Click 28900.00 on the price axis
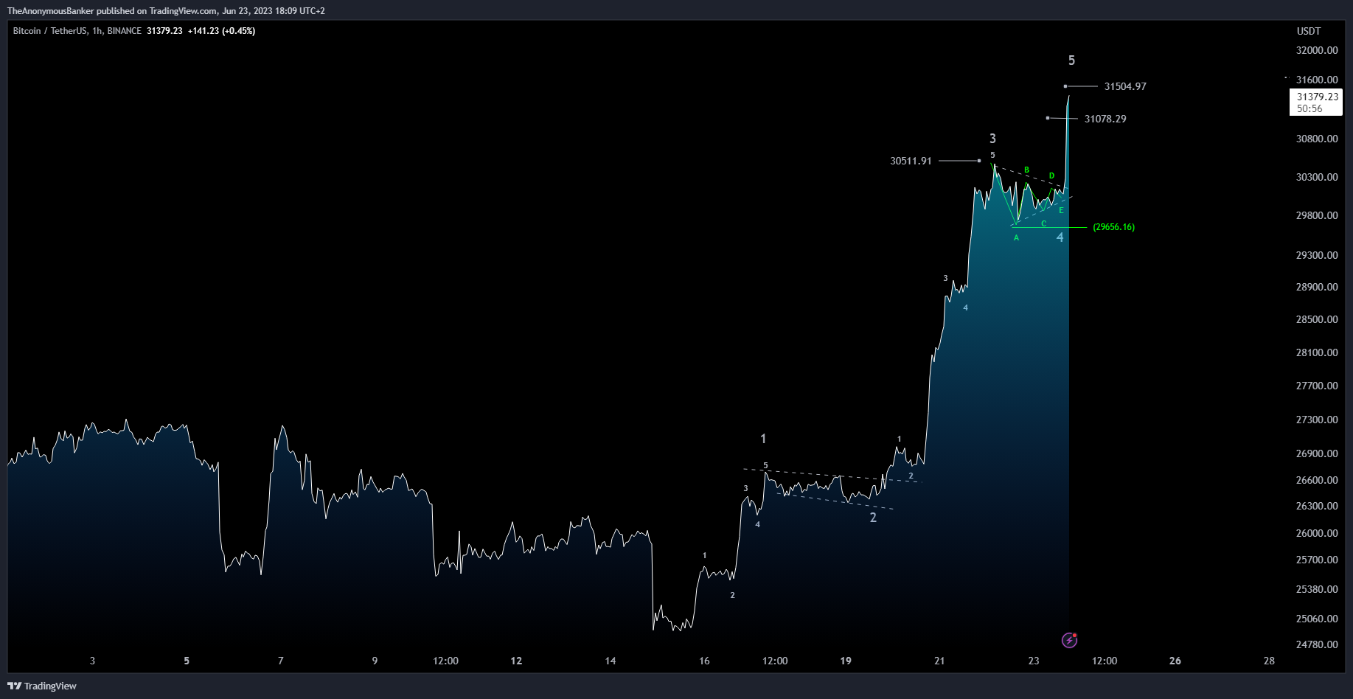The width and height of the screenshot is (1353, 699). (x=1316, y=287)
